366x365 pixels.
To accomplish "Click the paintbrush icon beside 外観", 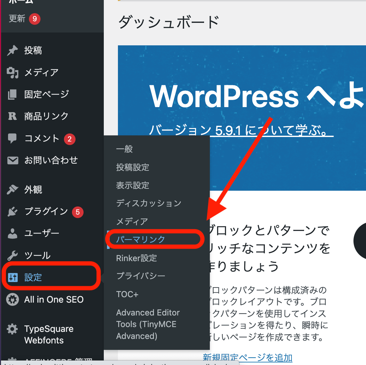I will [12, 189].
